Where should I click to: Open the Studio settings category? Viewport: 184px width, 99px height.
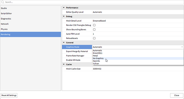[30, 8]
